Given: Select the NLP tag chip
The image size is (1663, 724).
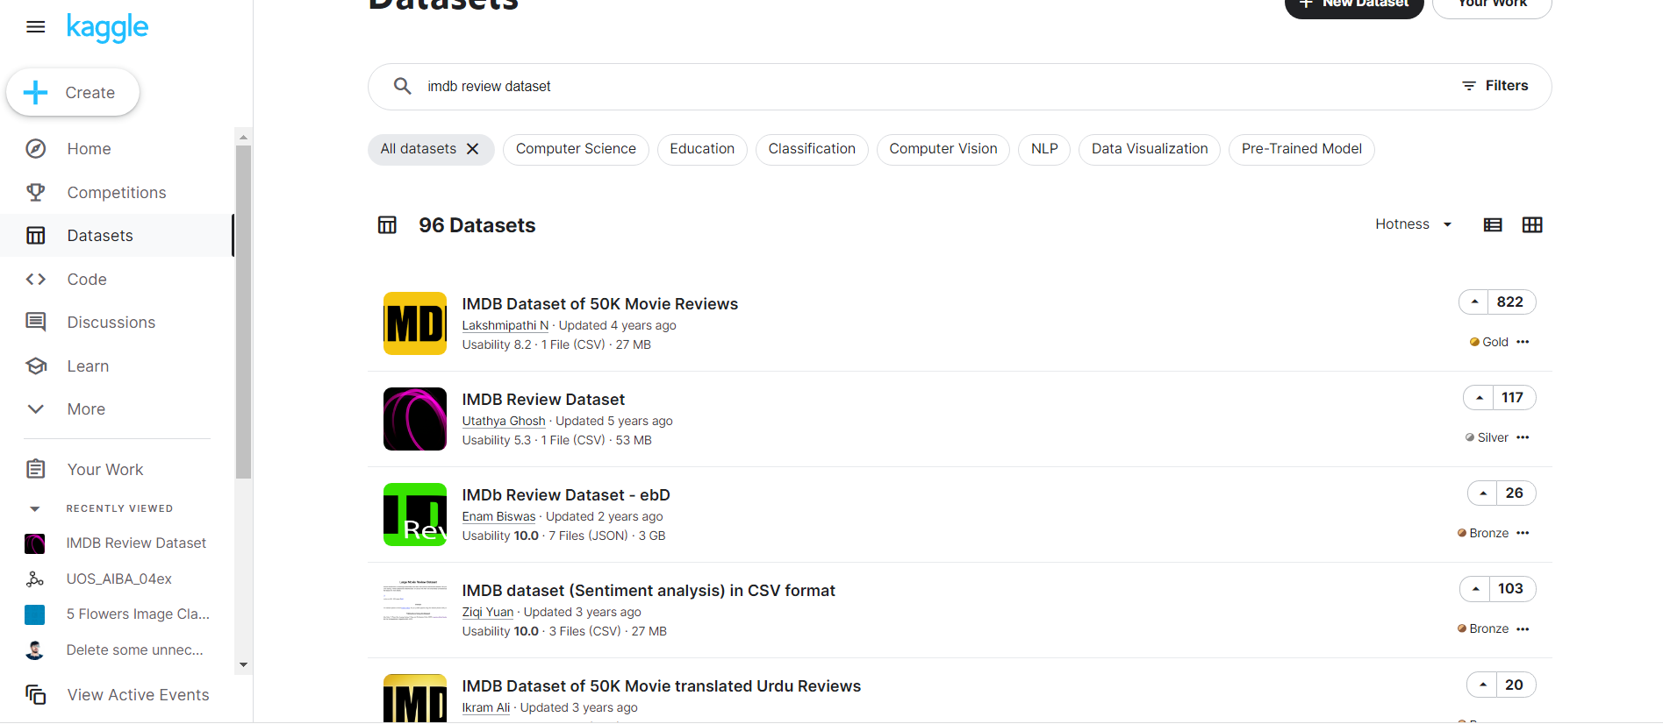Looking at the screenshot, I should (x=1044, y=149).
